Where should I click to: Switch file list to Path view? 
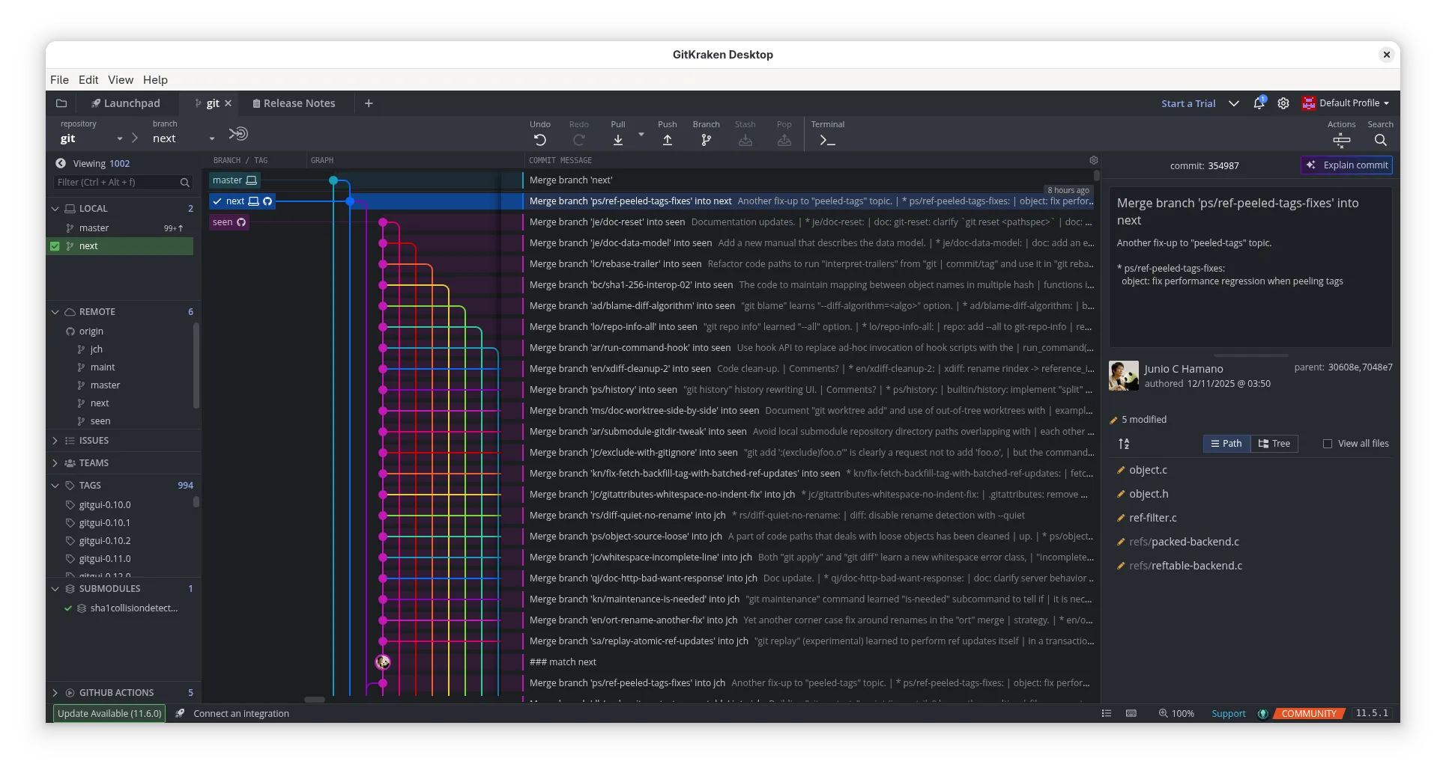click(x=1226, y=444)
